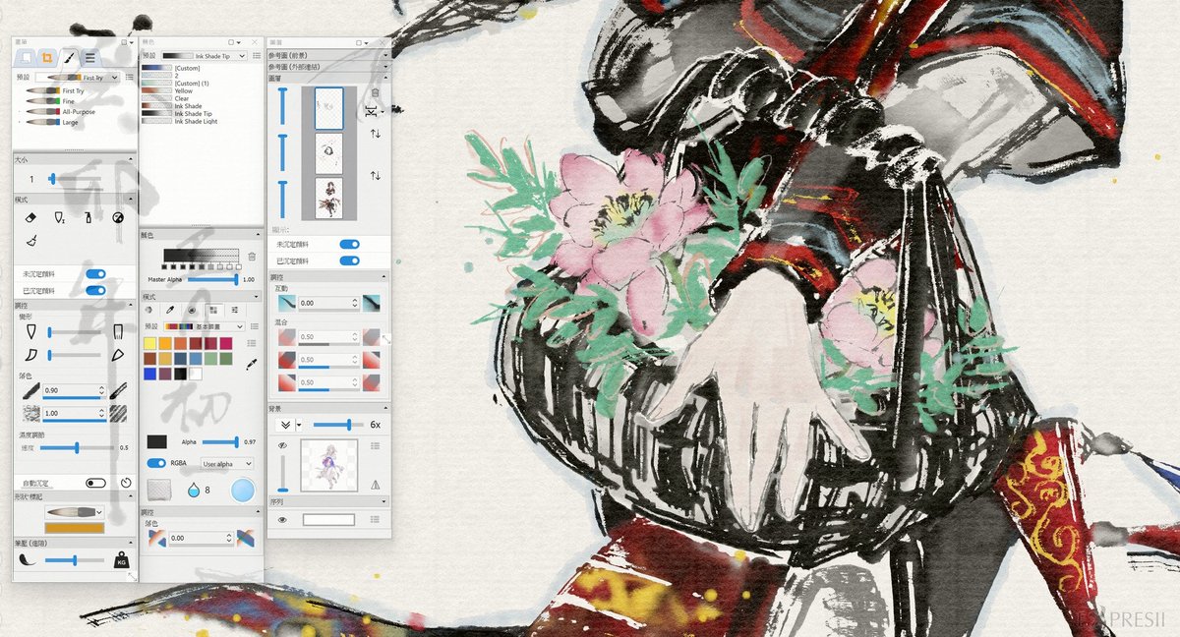Click the KG weight pressure icon
1180x637 pixels.
(120, 559)
